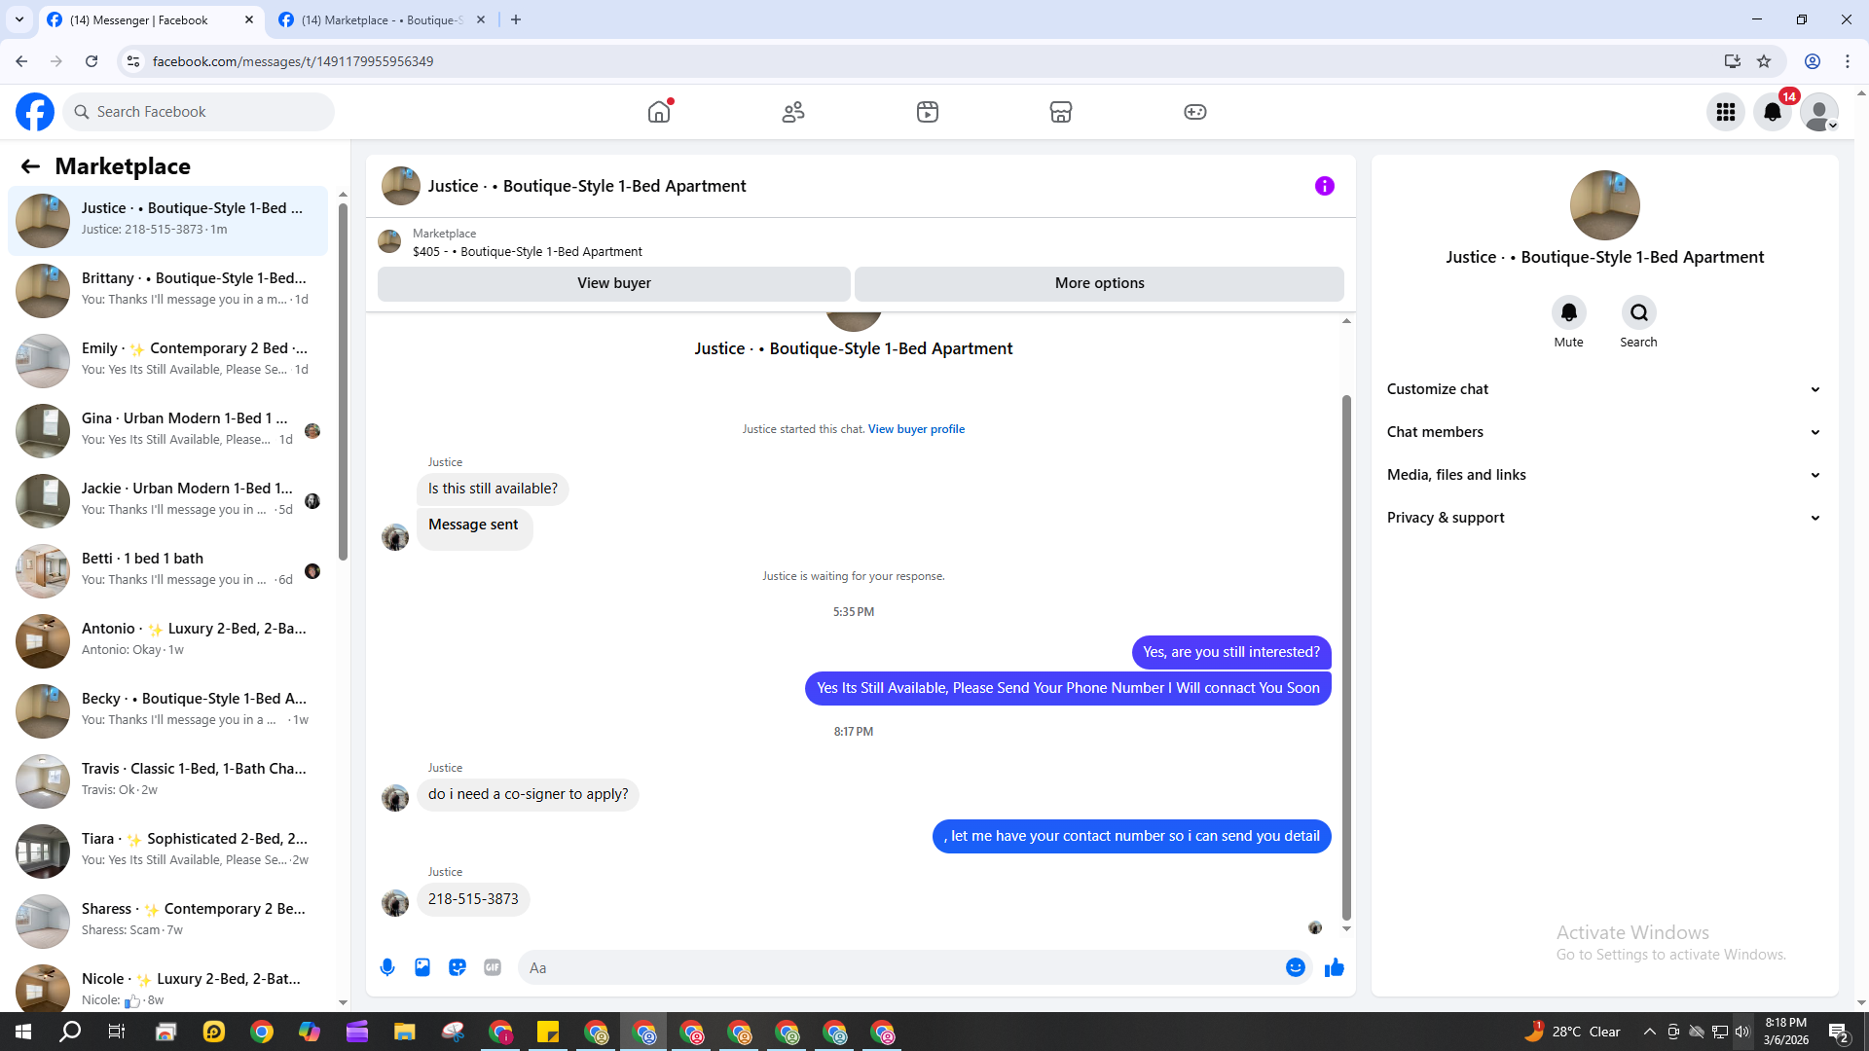Mute this Justice conversation

click(1568, 313)
